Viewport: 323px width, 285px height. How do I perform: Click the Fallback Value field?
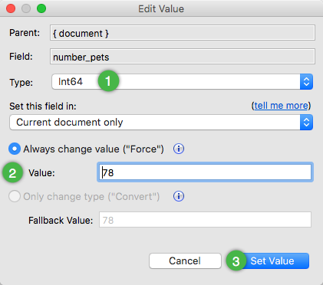pos(205,220)
